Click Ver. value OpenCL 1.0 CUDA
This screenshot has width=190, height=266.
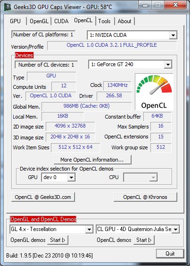coord(50,96)
